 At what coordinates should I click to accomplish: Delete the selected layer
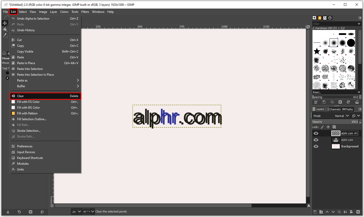[x=358, y=212]
